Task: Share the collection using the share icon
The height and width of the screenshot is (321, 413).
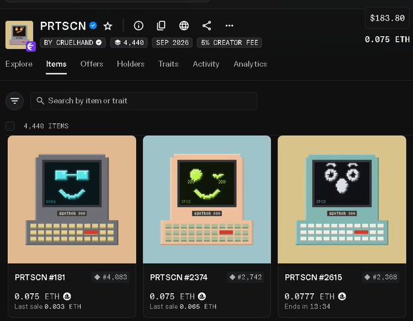Action: (x=206, y=25)
